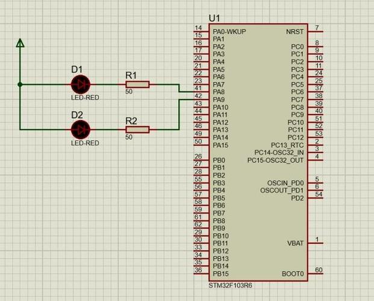Click the STM32F103R6 part name label

(231, 285)
